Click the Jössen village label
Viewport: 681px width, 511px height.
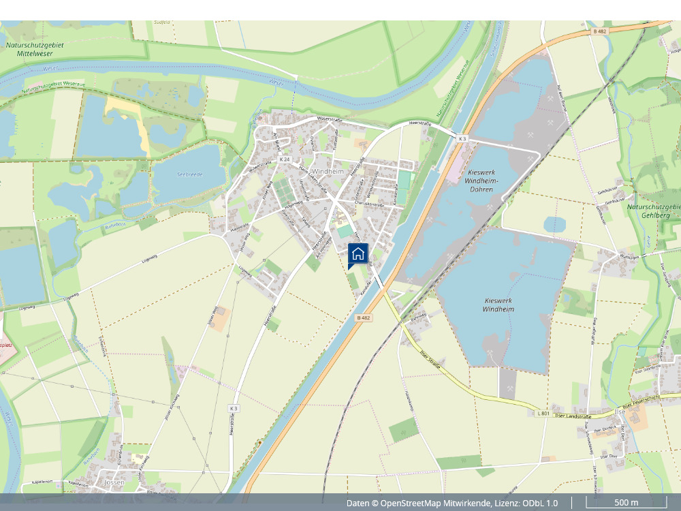coord(114,482)
